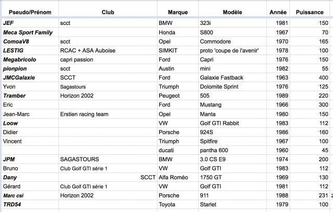The width and height of the screenshot is (333, 212).
Task: Select the Puissance column header
Action: (x=310, y=11)
